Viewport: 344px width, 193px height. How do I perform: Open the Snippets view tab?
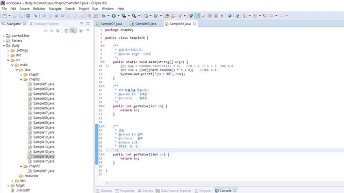pyautogui.click(x=203, y=191)
